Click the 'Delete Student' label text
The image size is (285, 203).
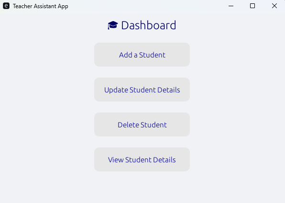click(x=142, y=124)
